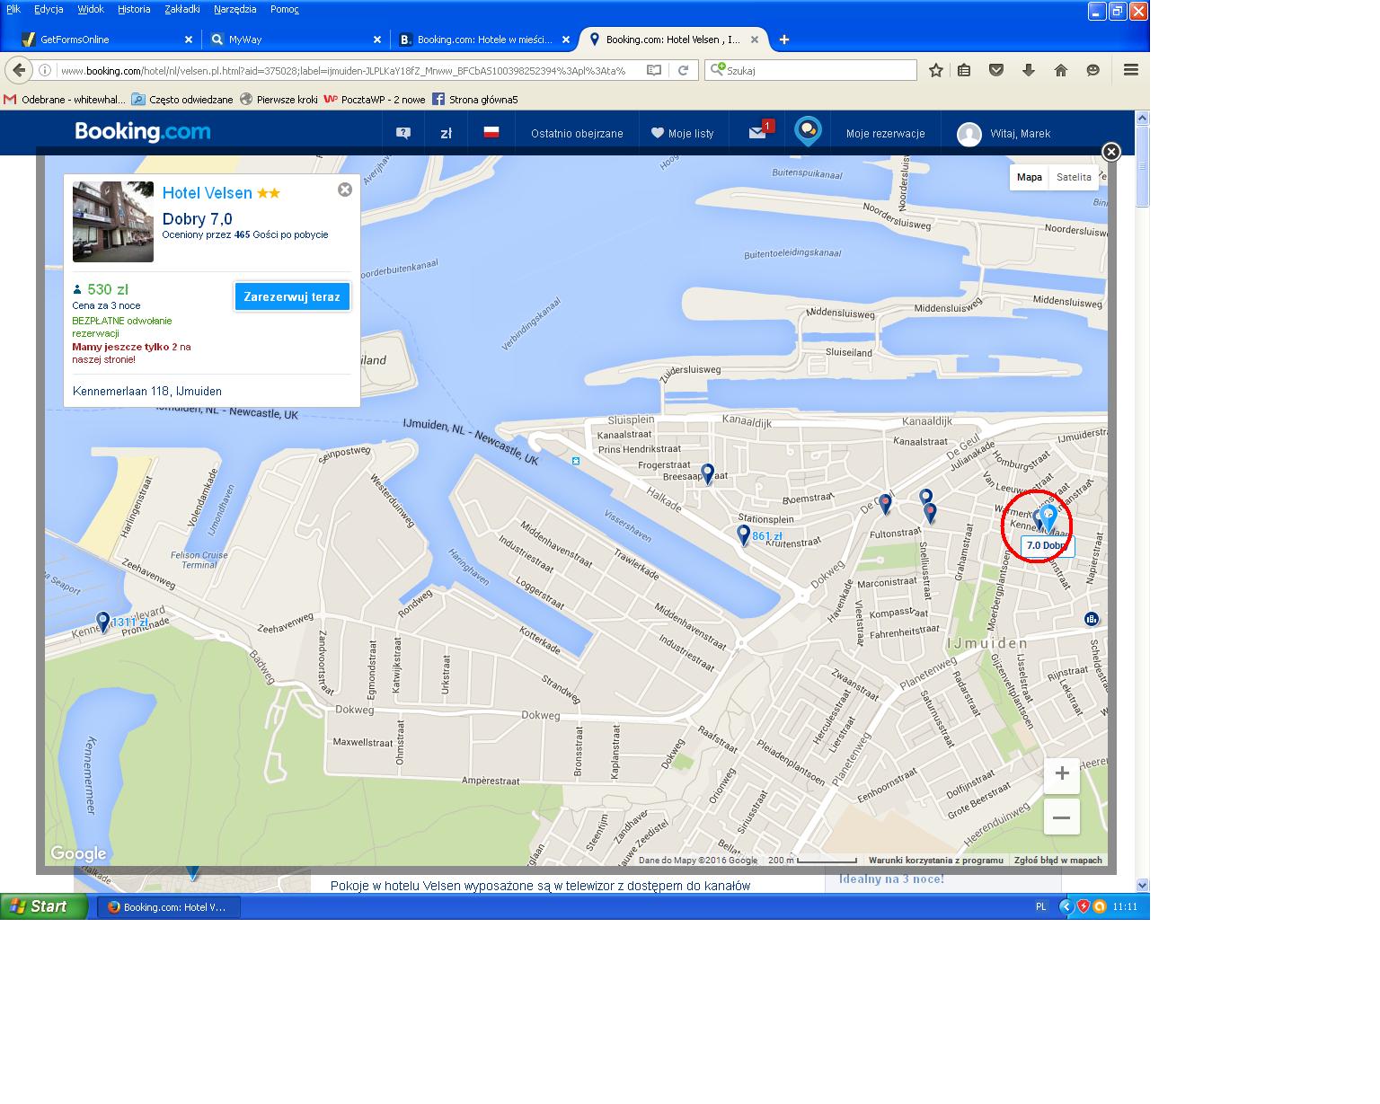The height and width of the screenshot is (1104, 1380).
Task: Click the Zarezerwuj teraz button
Action: click(292, 297)
